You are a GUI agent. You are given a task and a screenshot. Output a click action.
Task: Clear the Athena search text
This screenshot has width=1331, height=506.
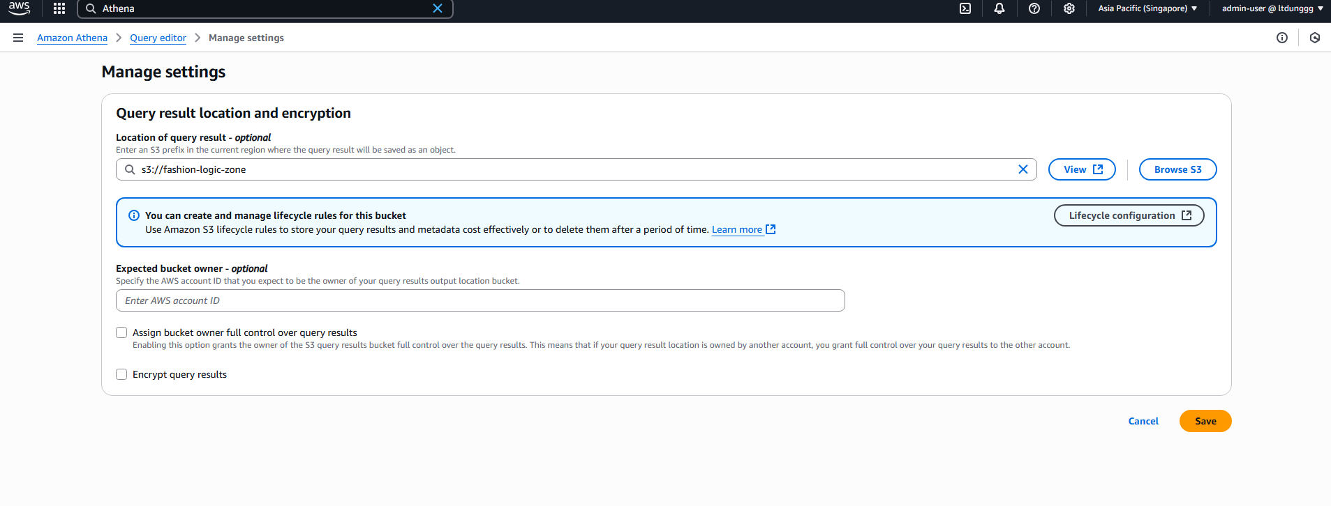tap(438, 8)
